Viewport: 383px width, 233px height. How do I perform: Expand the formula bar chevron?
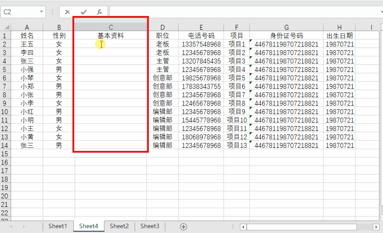pos(382,12)
